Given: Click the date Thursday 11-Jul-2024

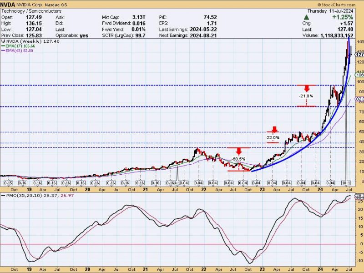Looking at the screenshot, I should (330, 11).
